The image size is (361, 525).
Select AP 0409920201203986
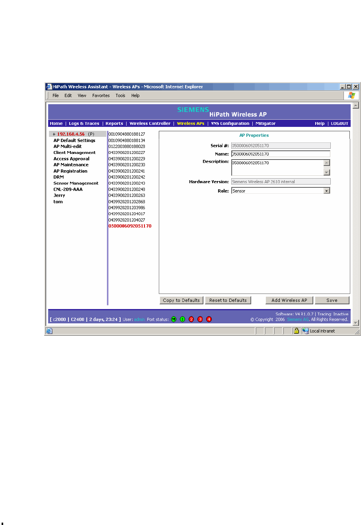[127, 208]
